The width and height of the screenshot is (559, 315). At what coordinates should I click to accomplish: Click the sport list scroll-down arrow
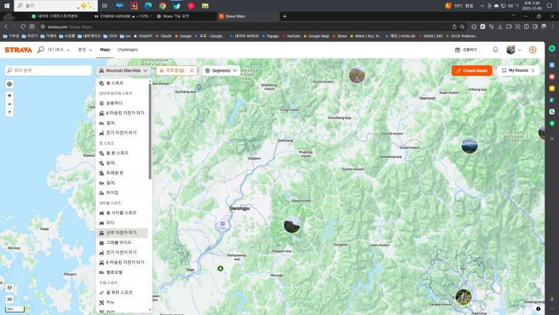pos(150,310)
